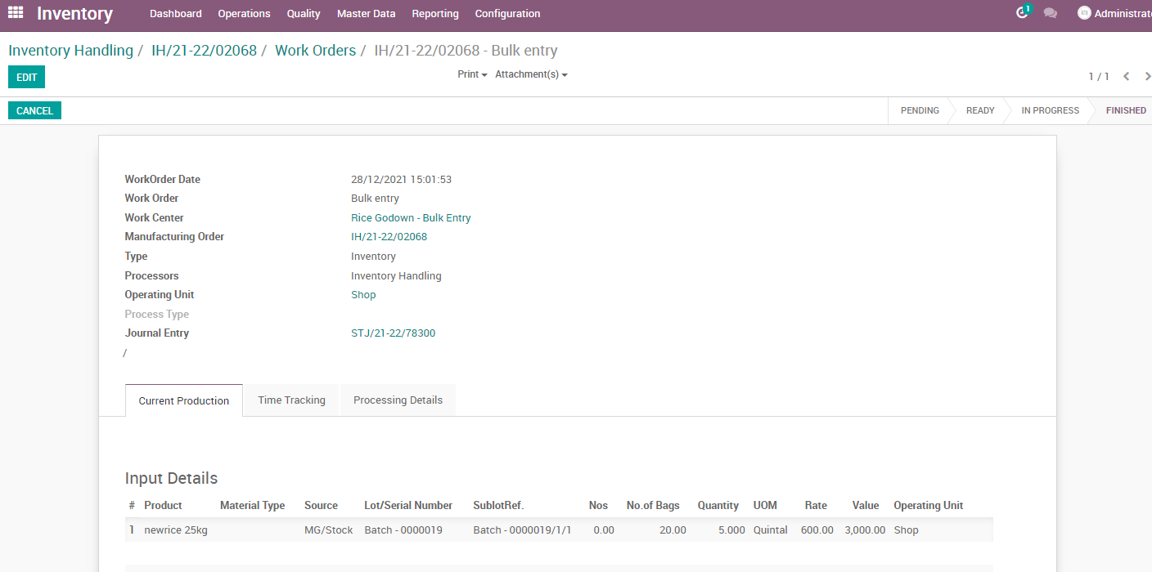Open the Reporting menu
The image size is (1152, 572).
(434, 13)
